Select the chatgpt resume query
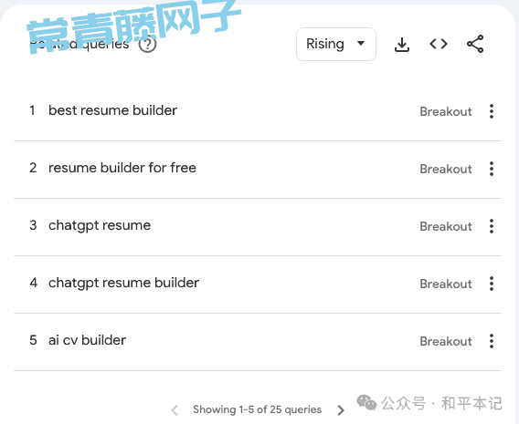519x424 pixels. [x=100, y=226]
